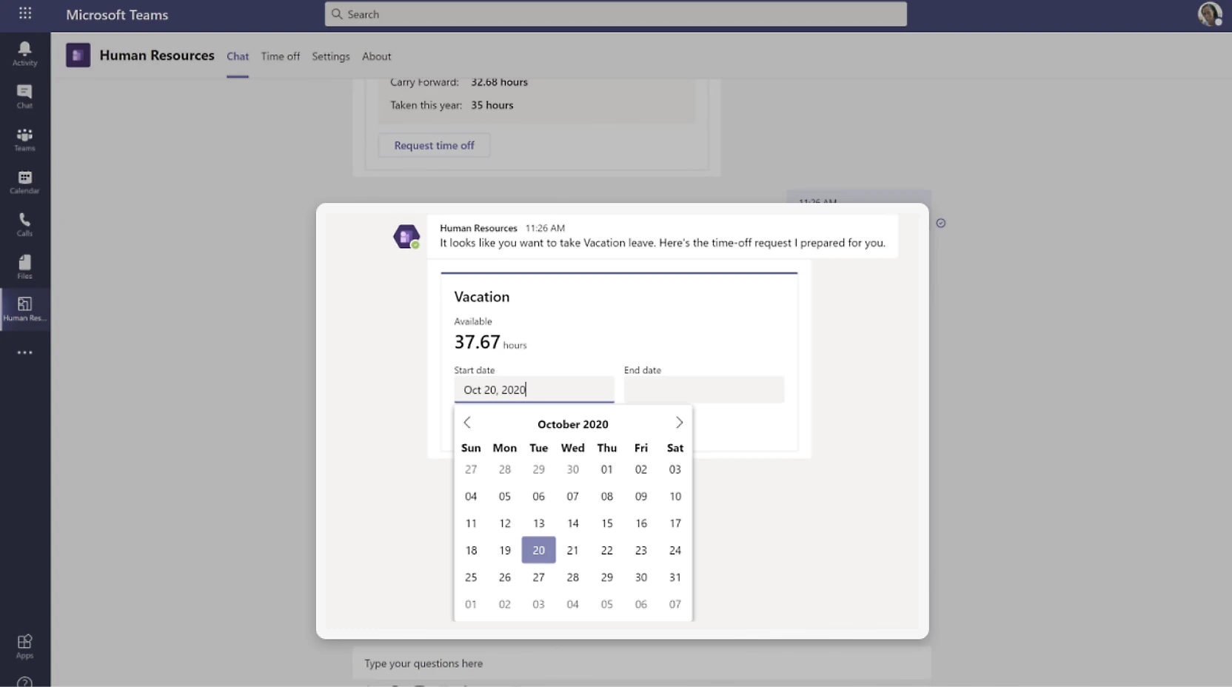The image size is (1232, 687).
Task: Open the About tab
Action: click(376, 56)
